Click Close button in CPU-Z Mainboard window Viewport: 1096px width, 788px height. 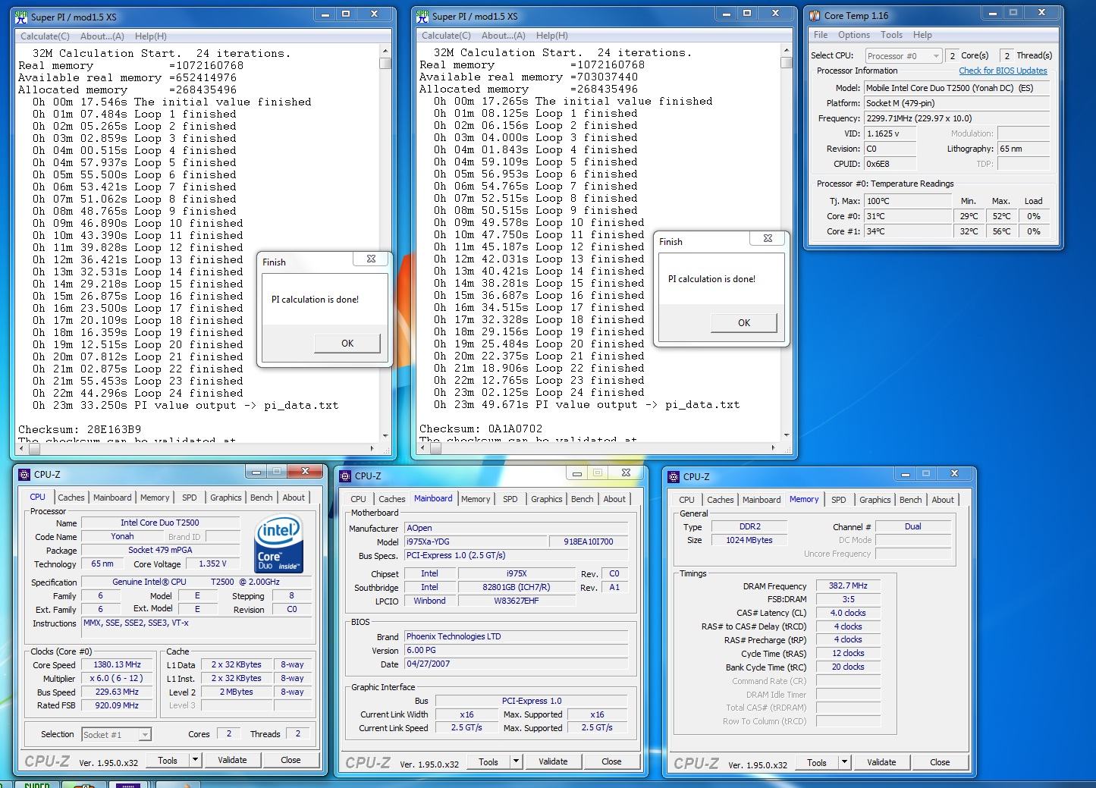(611, 761)
